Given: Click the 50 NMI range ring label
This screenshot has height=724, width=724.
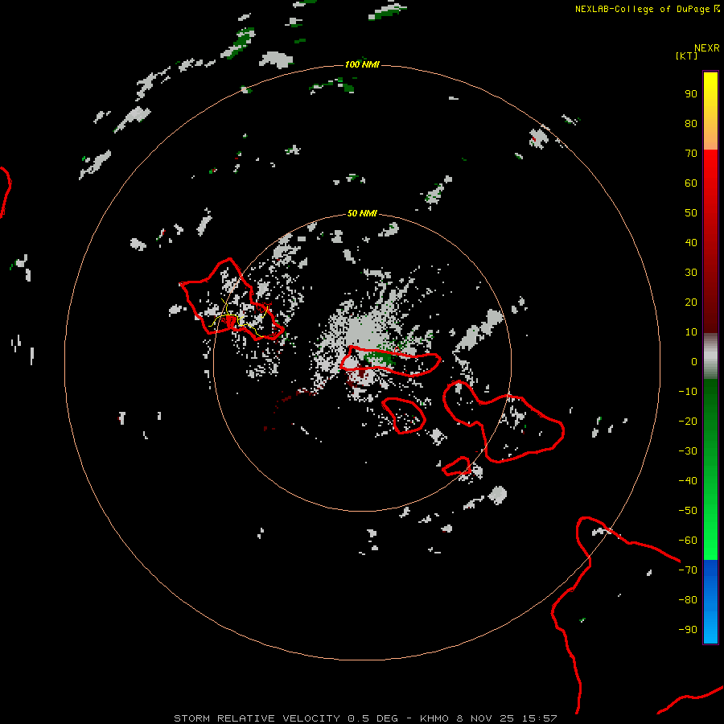Looking at the screenshot, I should (x=362, y=213).
